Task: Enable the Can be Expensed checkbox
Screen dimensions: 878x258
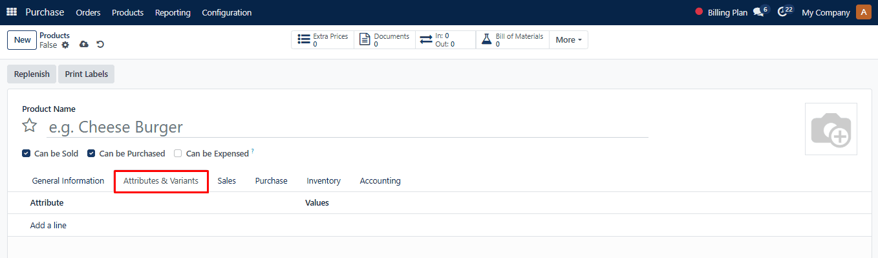Action: pos(178,153)
